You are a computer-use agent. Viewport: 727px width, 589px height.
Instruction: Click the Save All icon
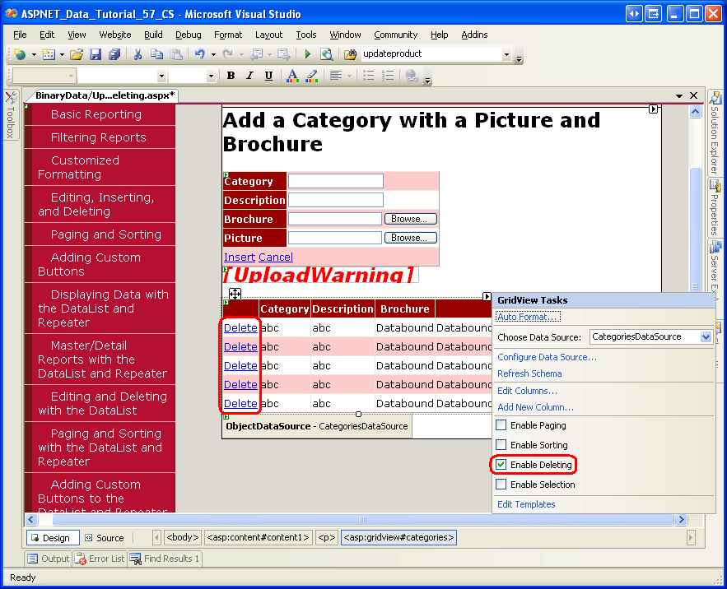point(114,54)
